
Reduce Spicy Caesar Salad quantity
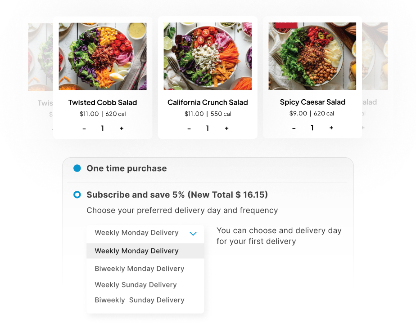point(294,128)
